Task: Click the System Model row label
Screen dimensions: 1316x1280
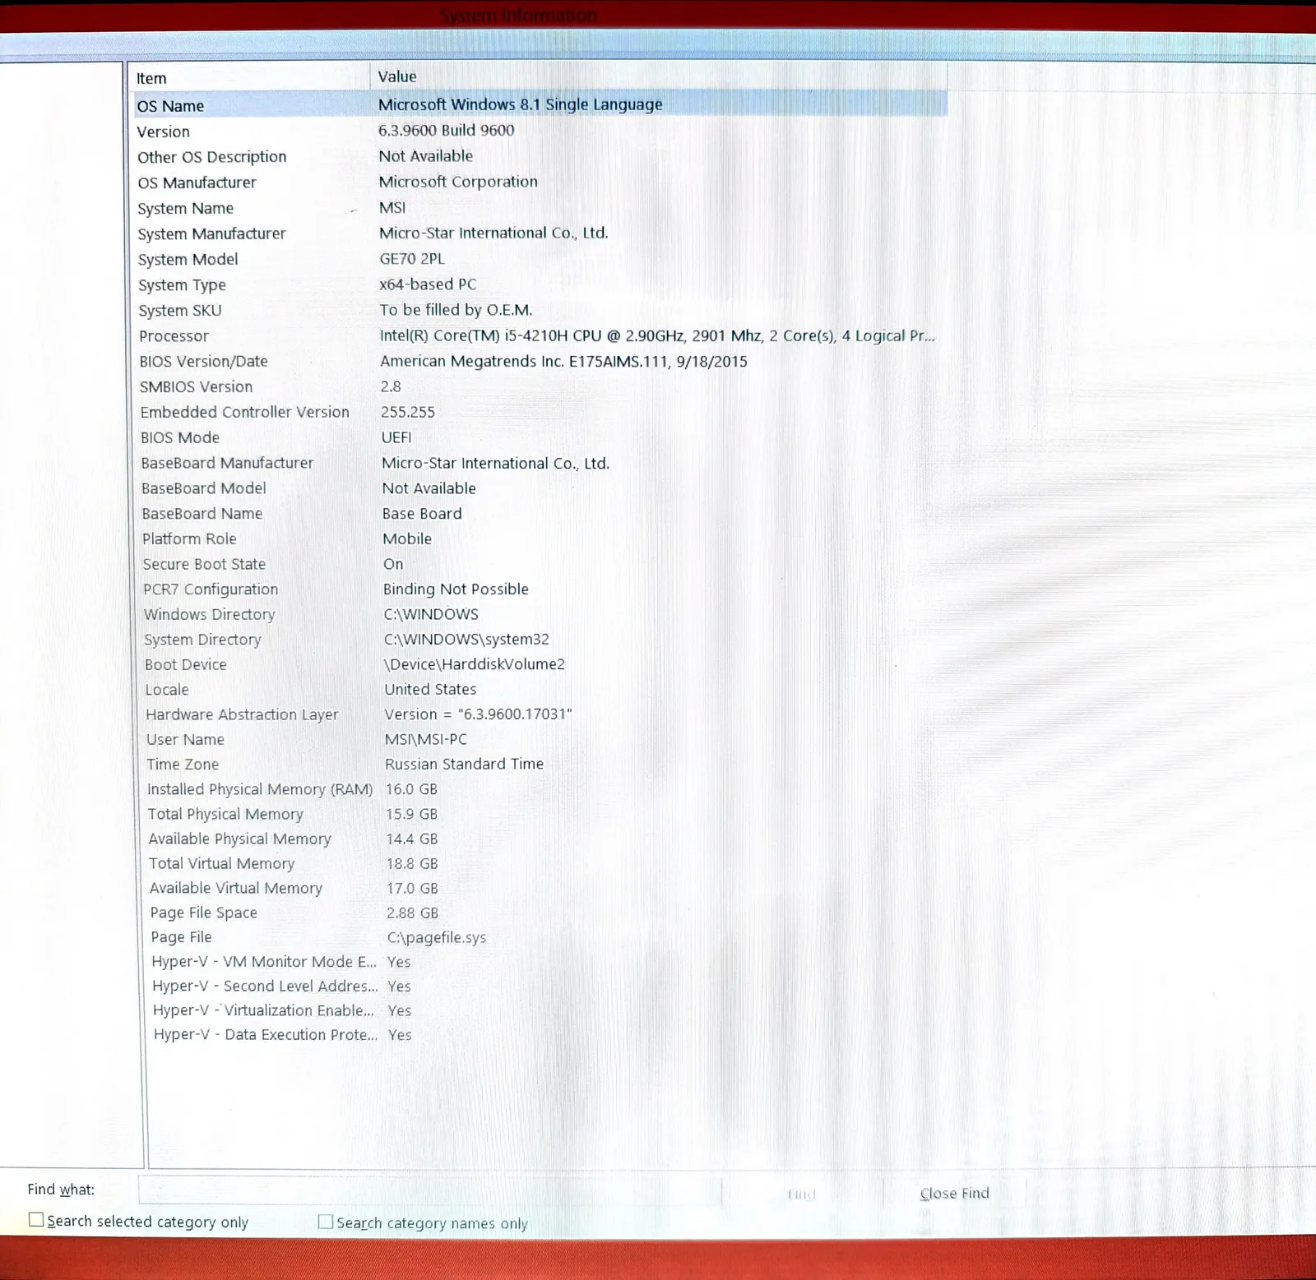Action: coord(188,259)
